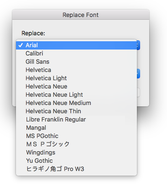Open the second font dropdown arrows
The height and width of the screenshot is (188, 167).
point(138,74)
